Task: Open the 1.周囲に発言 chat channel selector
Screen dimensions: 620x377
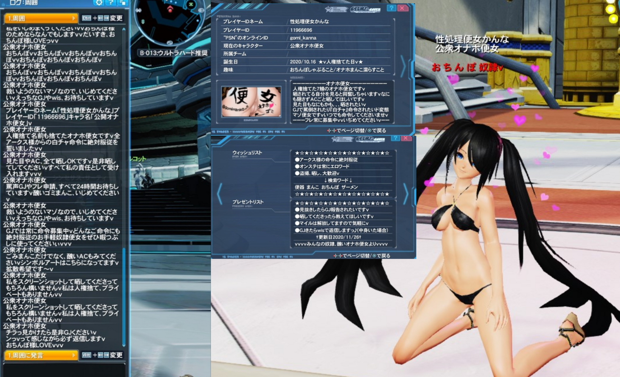Action: tap(41, 355)
